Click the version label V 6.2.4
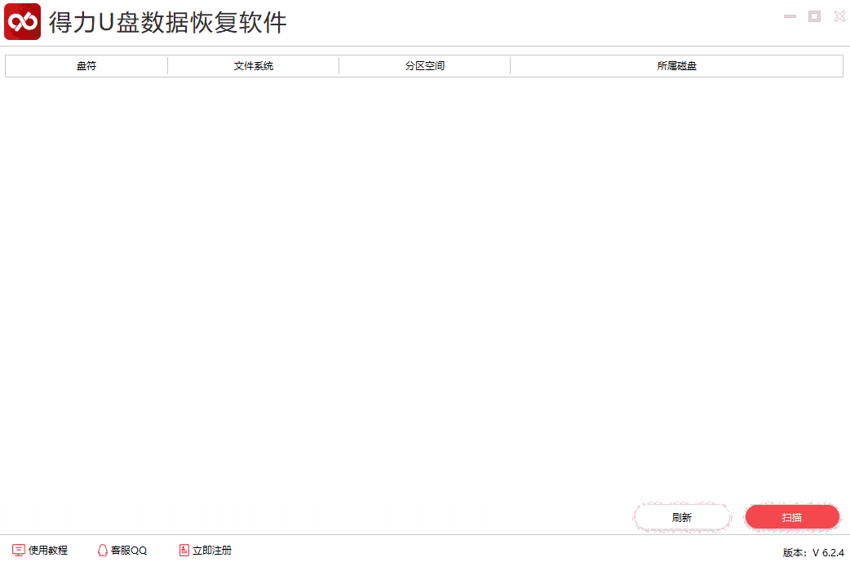The width and height of the screenshot is (850, 562). pos(812,550)
